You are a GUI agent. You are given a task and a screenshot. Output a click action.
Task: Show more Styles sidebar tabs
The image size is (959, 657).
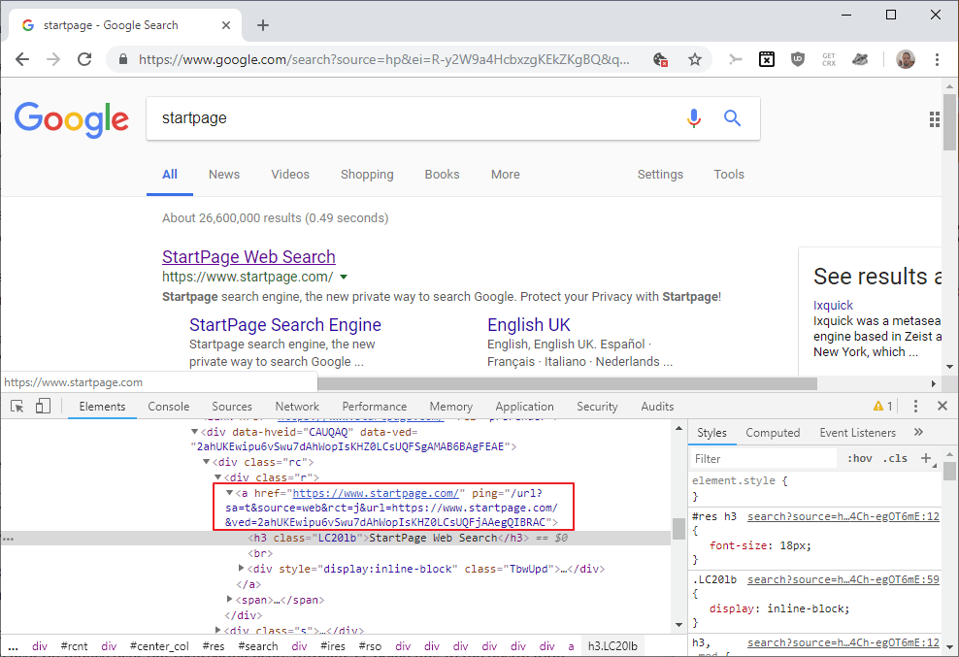pos(918,432)
